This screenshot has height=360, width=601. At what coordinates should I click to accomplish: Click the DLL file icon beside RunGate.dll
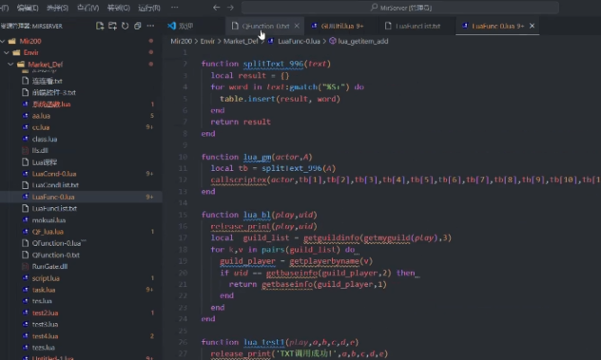click(24, 266)
